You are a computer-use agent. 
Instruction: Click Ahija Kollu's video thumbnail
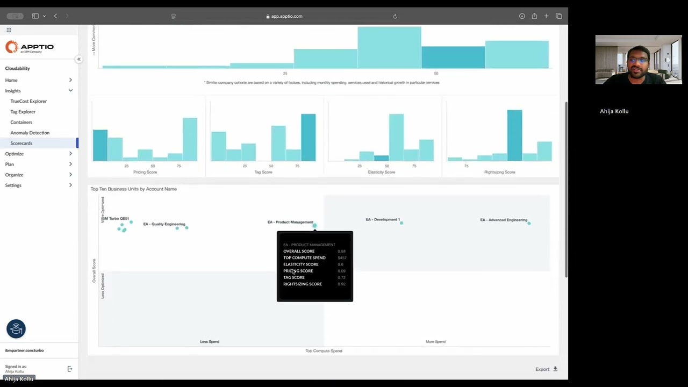pyautogui.click(x=639, y=60)
